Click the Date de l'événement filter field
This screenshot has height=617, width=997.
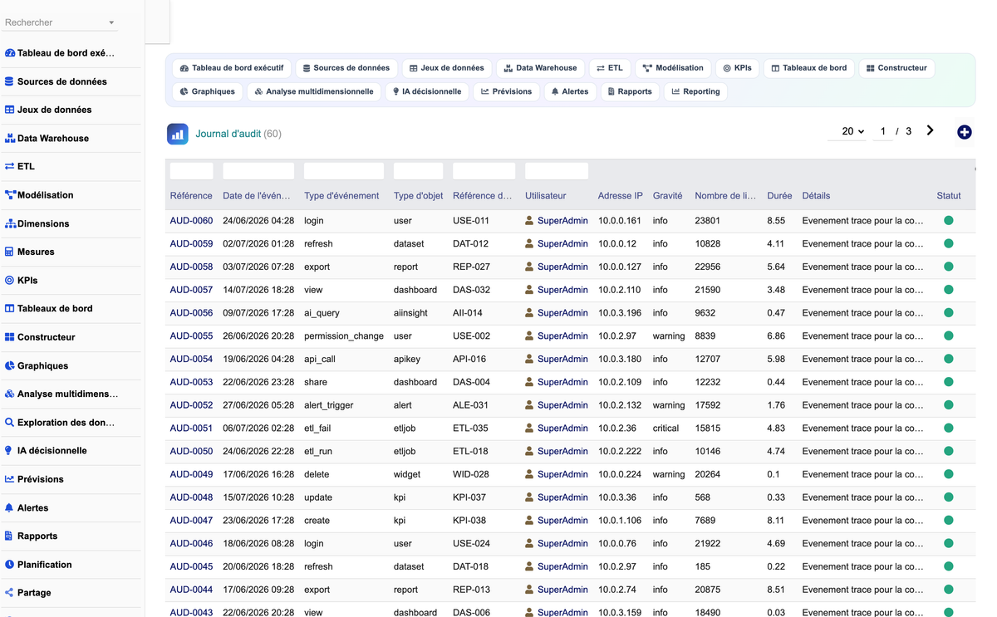pos(258,171)
